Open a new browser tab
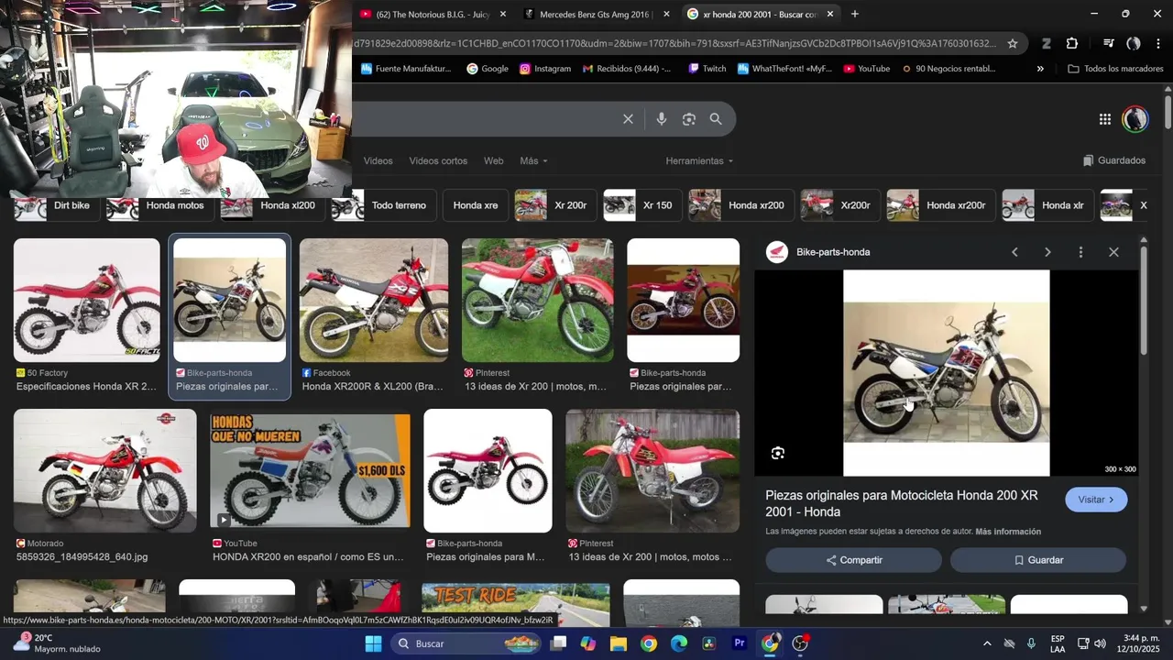The height and width of the screenshot is (660, 1173). click(855, 14)
